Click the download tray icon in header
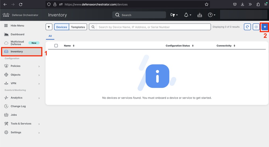The width and height of the screenshot is (269, 147). pos(199,15)
